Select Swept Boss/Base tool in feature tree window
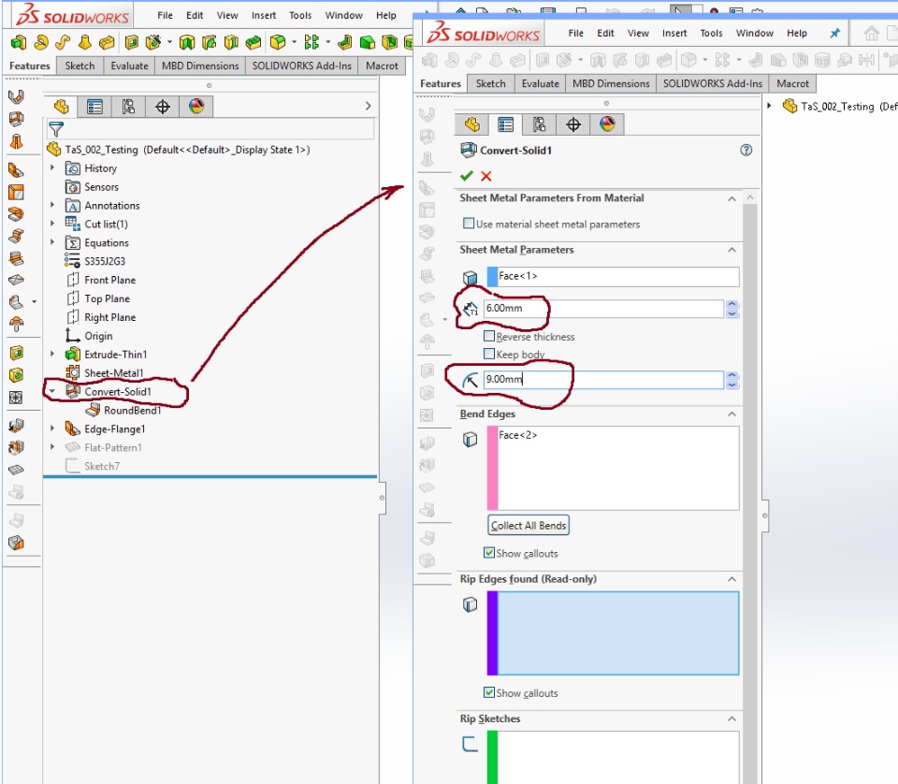 click(x=63, y=42)
